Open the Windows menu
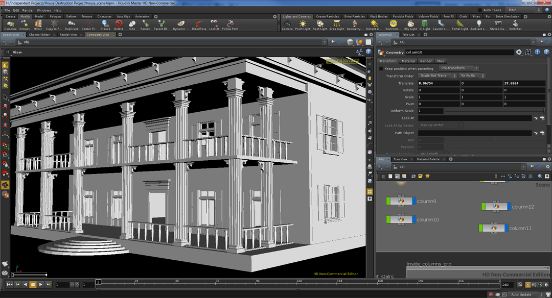 (43, 10)
